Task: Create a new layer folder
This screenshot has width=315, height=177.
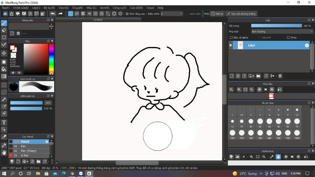Action: click(x=258, y=76)
